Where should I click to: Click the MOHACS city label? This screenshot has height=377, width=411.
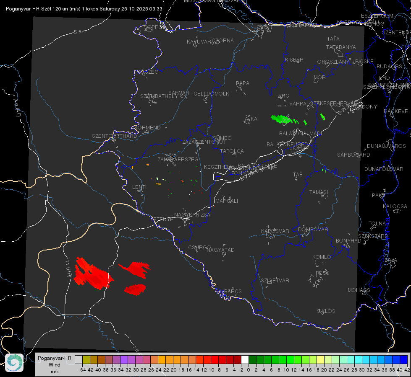click(359, 290)
